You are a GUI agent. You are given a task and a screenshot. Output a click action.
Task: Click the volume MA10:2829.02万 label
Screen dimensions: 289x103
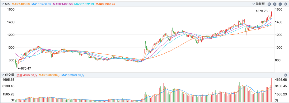coord(73,75)
